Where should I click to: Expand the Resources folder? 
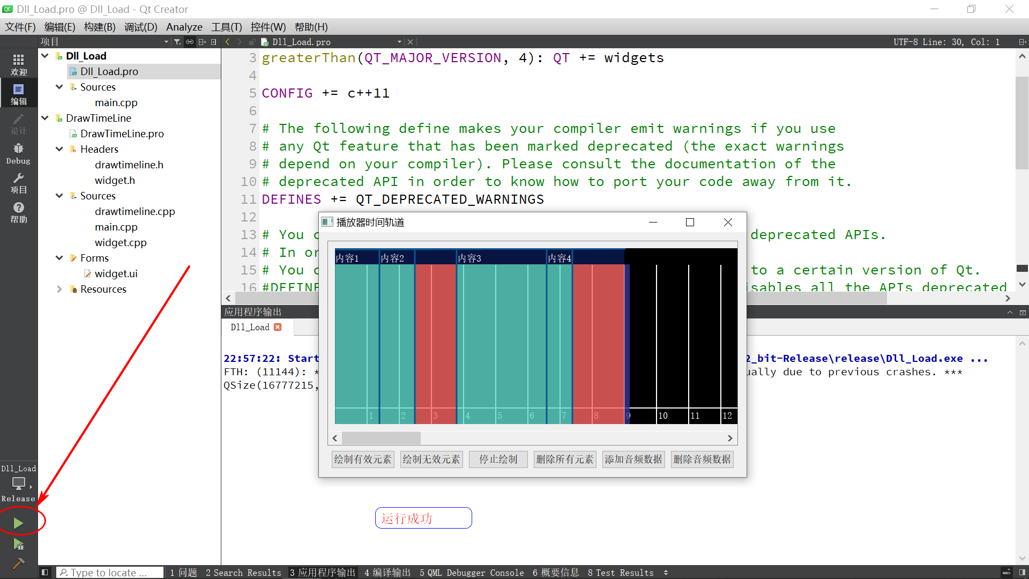tap(59, 289)
